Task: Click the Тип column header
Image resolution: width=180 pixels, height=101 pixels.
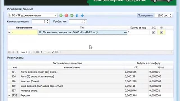Action: [x=82, y=28]
